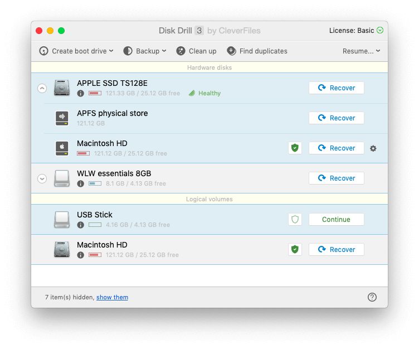Click Recover for Macintosh HD under APPLE SSD
Image resolution: width=419 pixels, height=349 pixels.
click(x=336, y=148)
